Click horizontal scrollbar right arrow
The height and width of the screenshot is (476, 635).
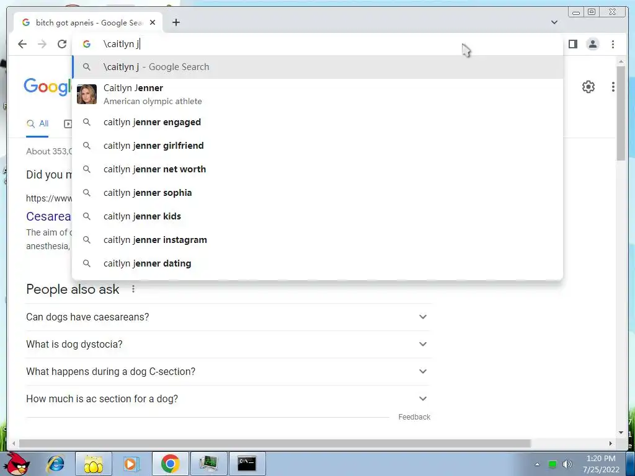(610, 444)
